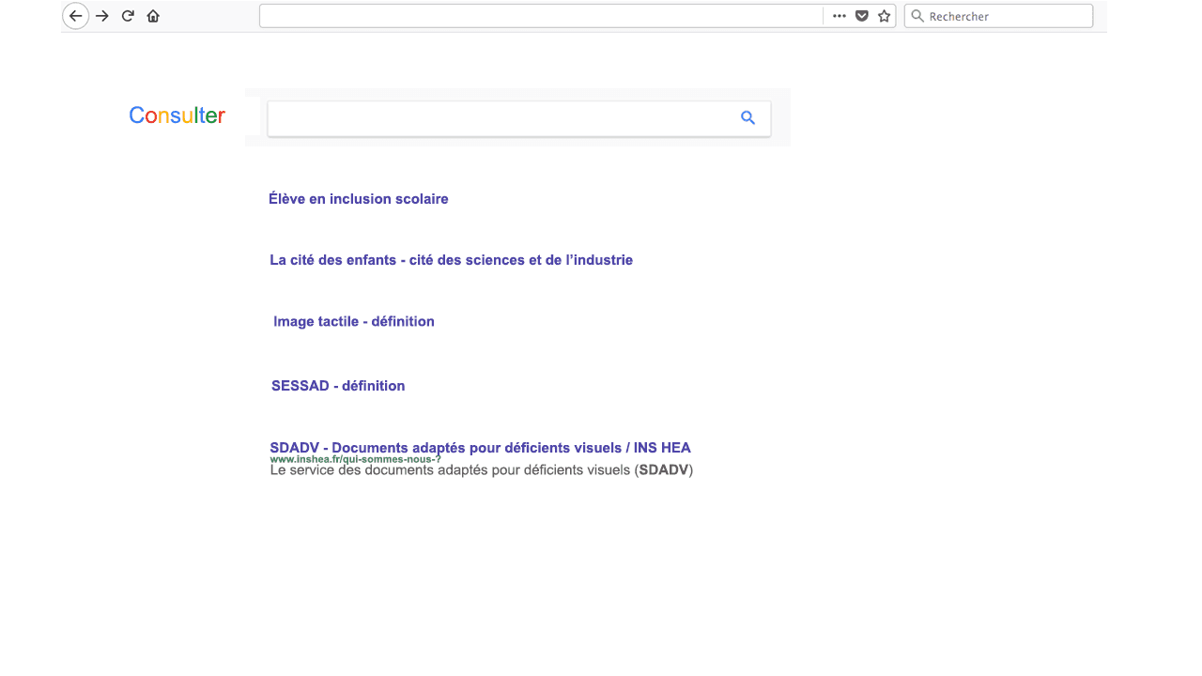Open the SDADV INS HEA result
Image resolution: width=1202 pixels, height=676 pixels.
[480, 448]
